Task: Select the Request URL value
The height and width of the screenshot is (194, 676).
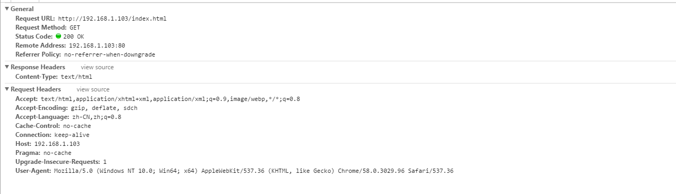Action: point(112,19)
